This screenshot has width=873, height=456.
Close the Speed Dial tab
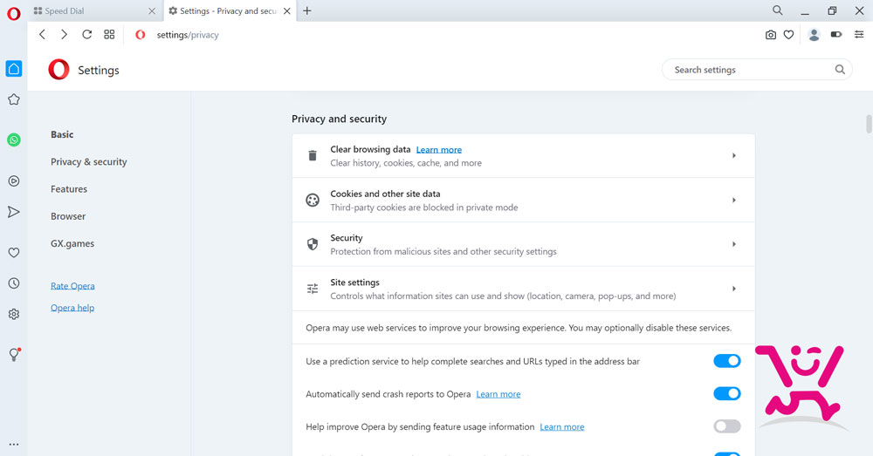(x=152, y=10)
